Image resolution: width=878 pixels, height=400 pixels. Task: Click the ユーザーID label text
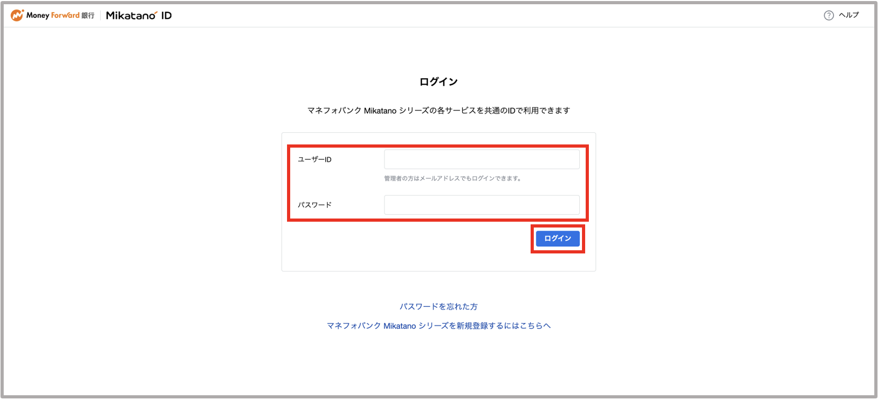(x=315, y=159)
